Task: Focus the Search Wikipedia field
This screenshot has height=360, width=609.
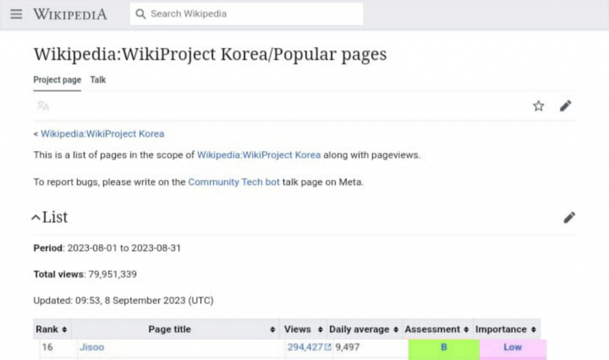Action: [246, 14]
